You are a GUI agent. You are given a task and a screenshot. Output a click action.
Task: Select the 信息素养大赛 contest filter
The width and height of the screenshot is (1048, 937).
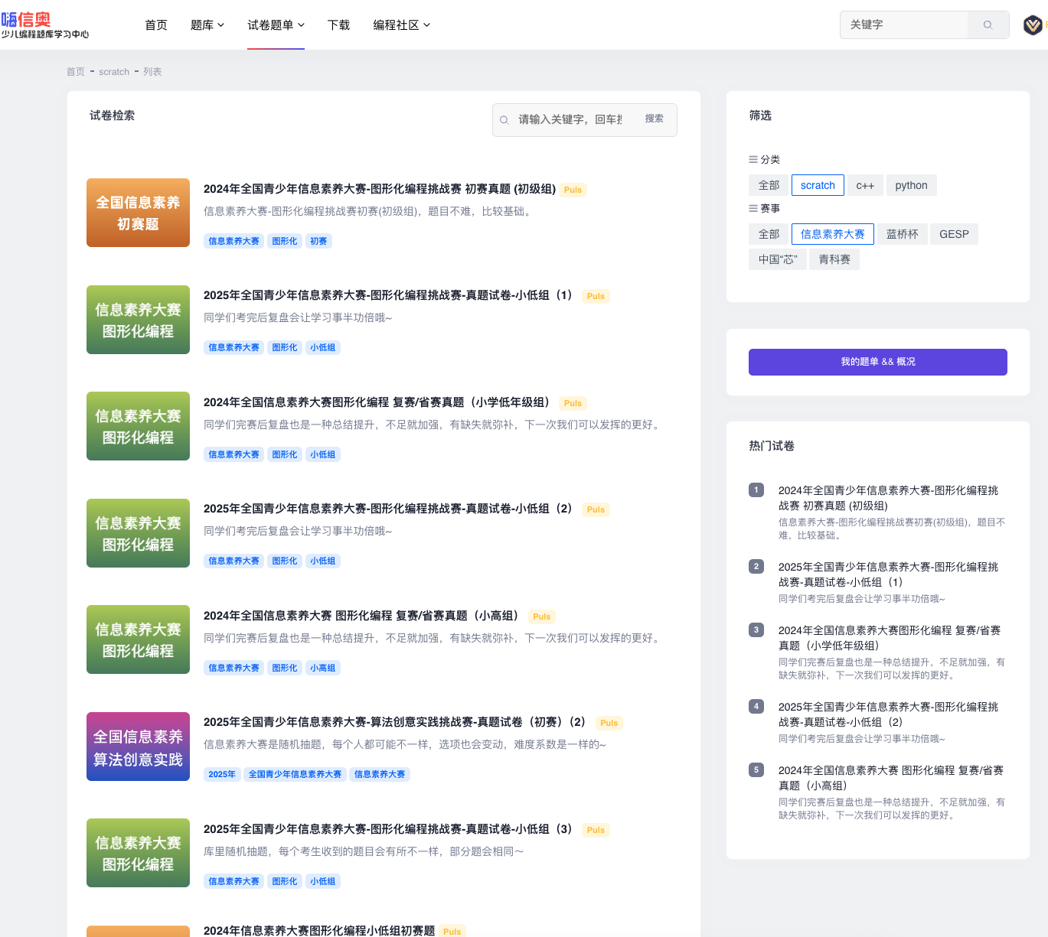coord(833,234)
